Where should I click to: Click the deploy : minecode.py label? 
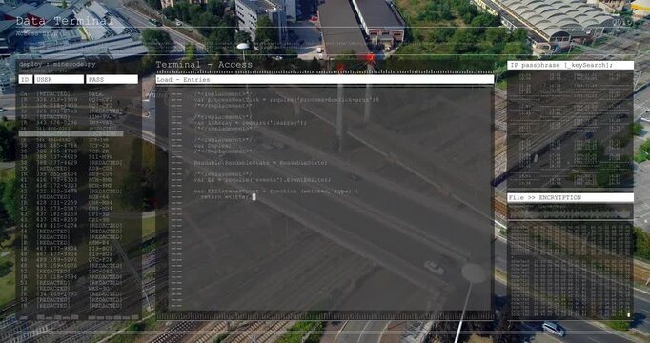[x=57, y=64]
